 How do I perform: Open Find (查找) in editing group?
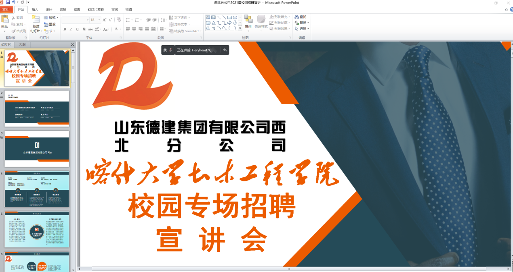click(301, 17)
